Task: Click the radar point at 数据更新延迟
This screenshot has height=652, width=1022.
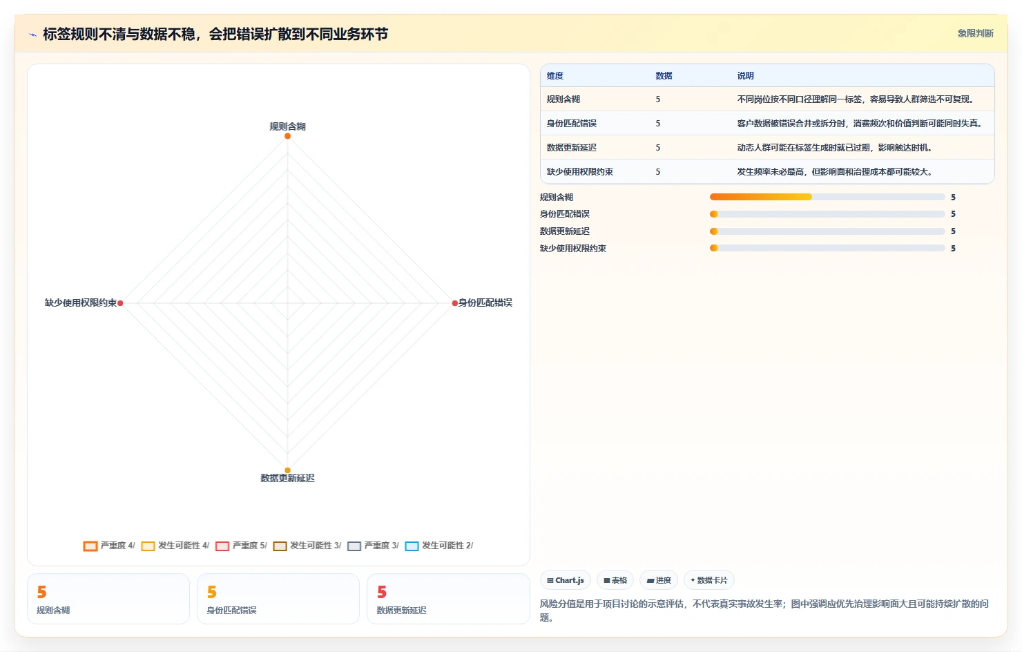Action: [287, 470]
